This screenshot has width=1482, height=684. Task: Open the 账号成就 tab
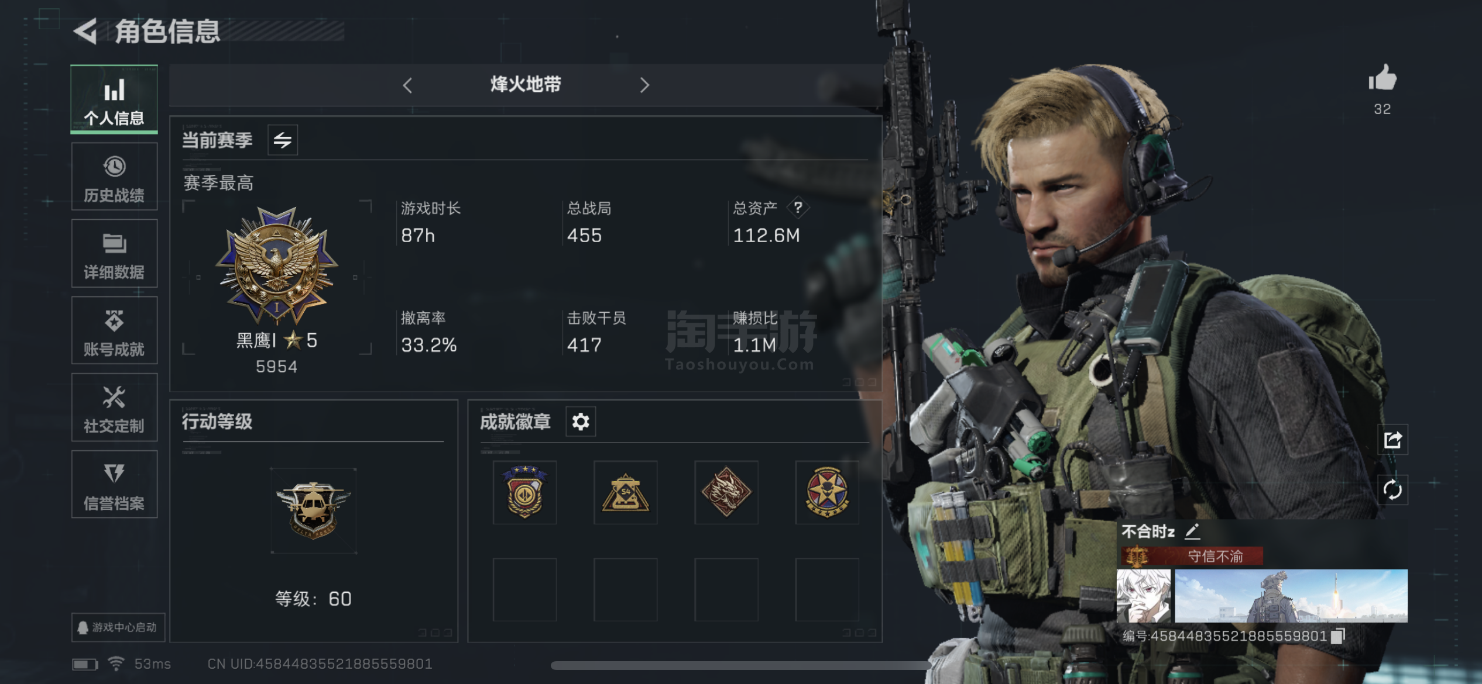tap(114, 331)
